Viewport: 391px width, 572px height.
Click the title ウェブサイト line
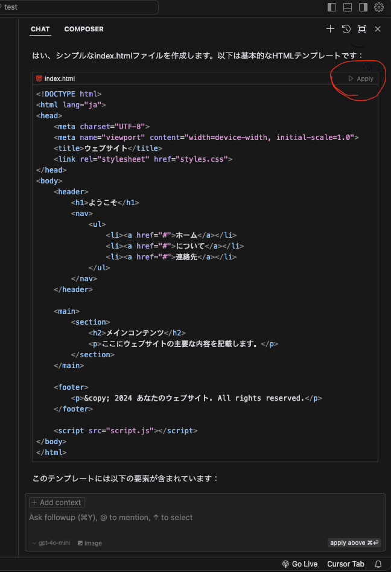point(108,148)
